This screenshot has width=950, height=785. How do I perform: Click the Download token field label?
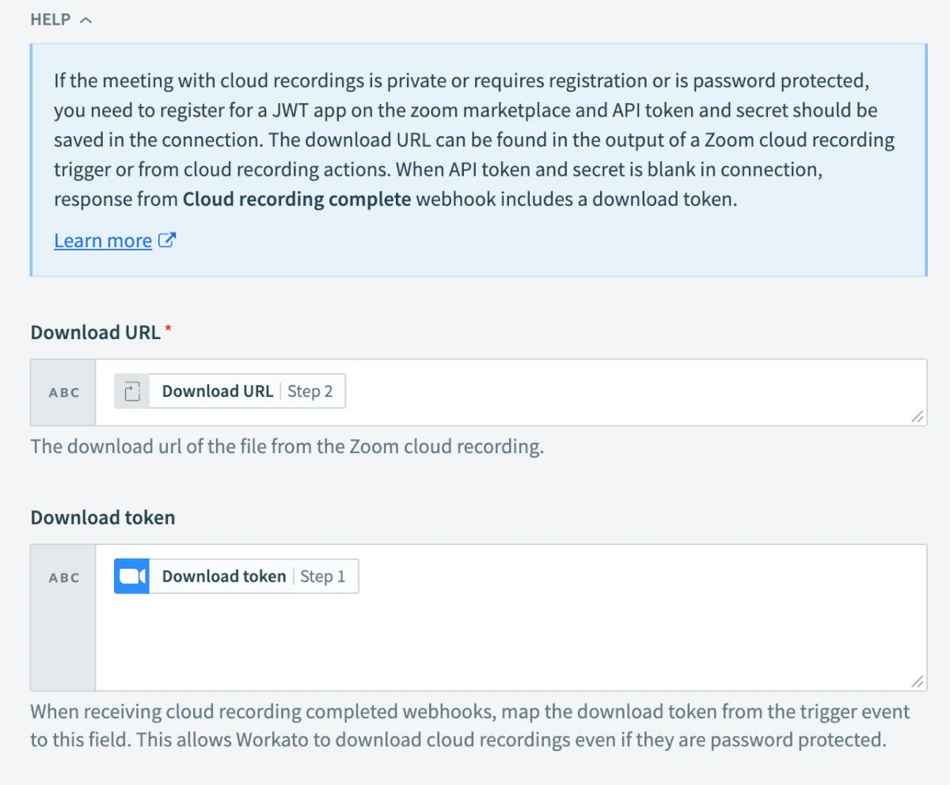tap(103, 518)
